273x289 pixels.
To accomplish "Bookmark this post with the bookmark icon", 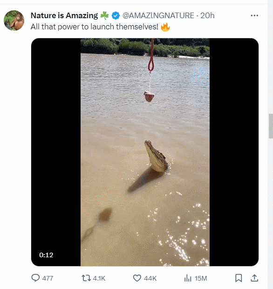I will click(239, 278).
